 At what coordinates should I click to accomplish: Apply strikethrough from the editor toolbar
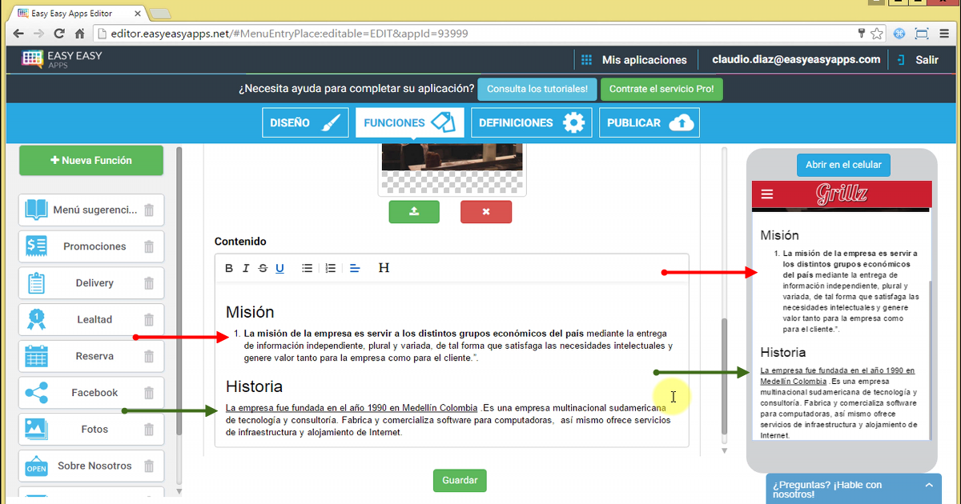pos(263,268)
